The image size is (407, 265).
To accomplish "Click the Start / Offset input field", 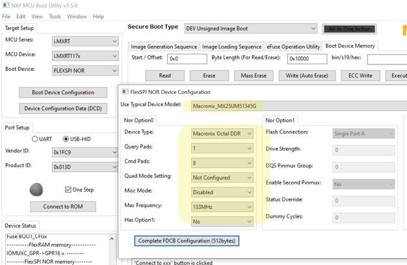I will click(187, 59).
